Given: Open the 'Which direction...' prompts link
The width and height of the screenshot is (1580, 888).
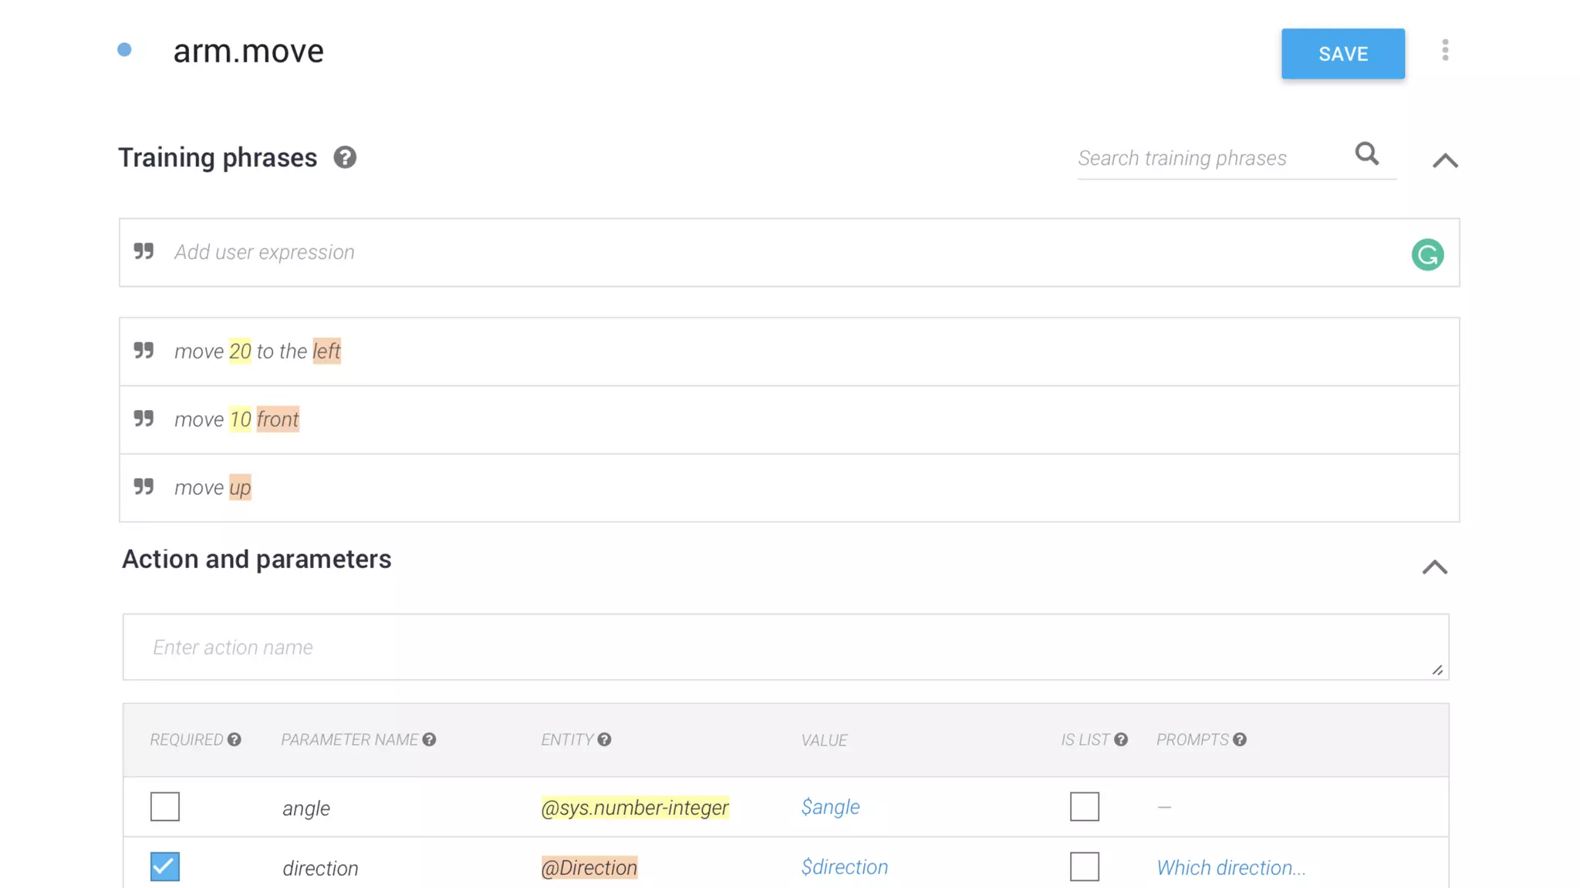Looking at the screenshot, I should tap(1231, 867).
